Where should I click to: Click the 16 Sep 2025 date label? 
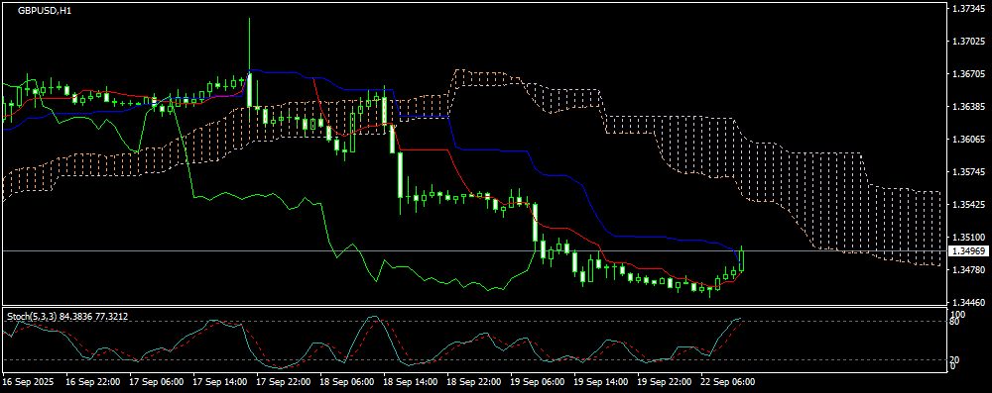[x=28, y=382]
